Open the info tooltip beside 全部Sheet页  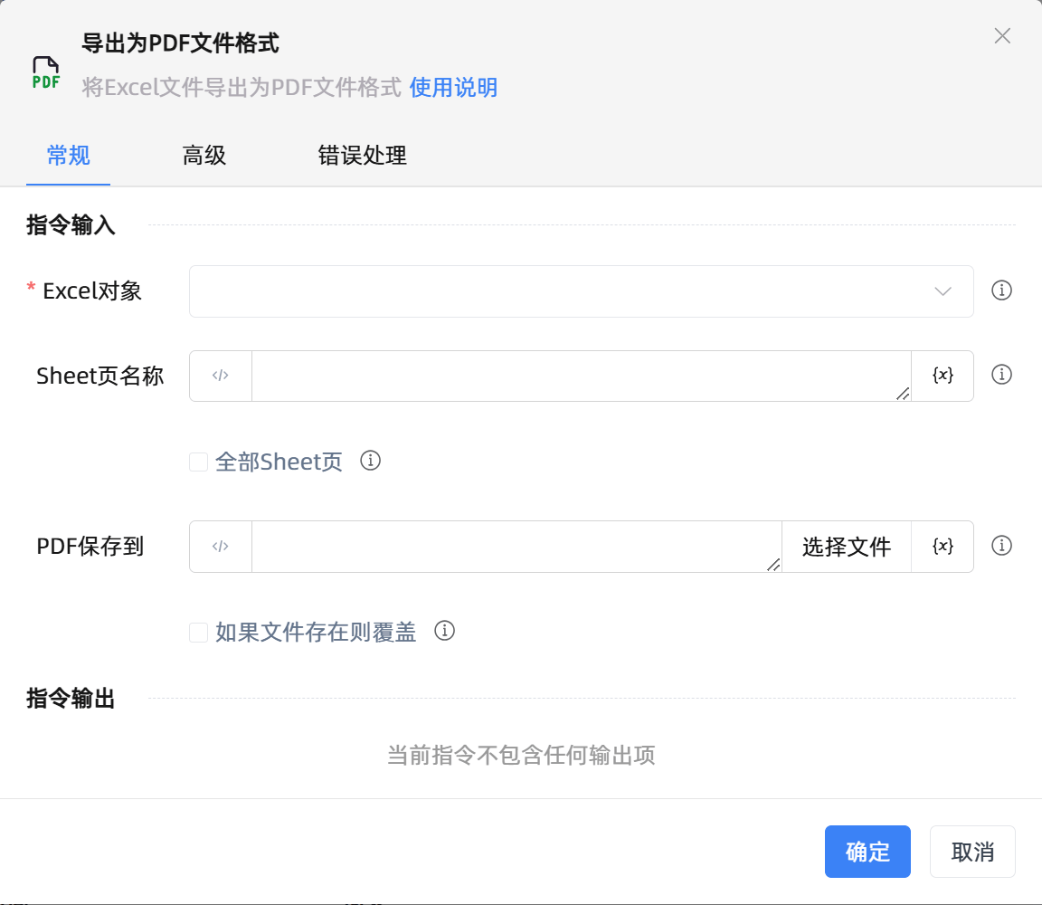(369, 461)
